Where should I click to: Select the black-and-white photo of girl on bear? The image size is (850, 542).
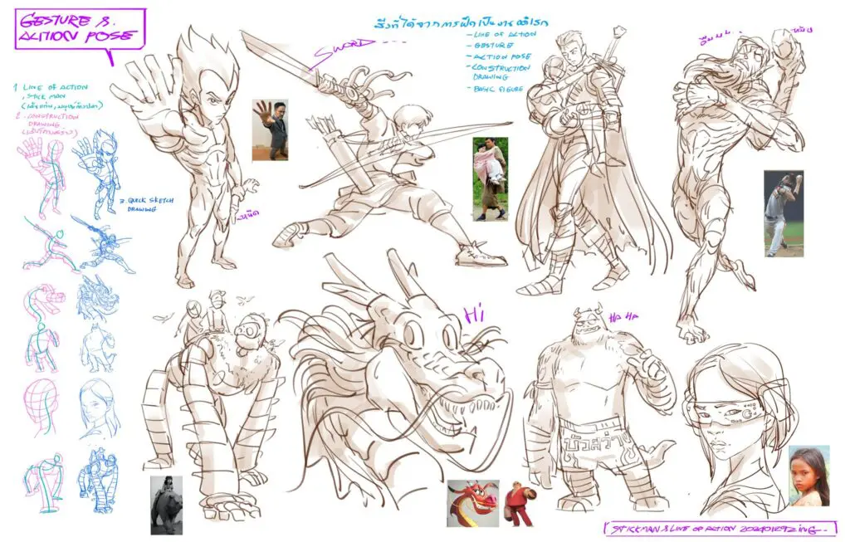point(166,504)
